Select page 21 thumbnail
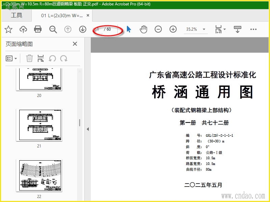 [39, 125]
